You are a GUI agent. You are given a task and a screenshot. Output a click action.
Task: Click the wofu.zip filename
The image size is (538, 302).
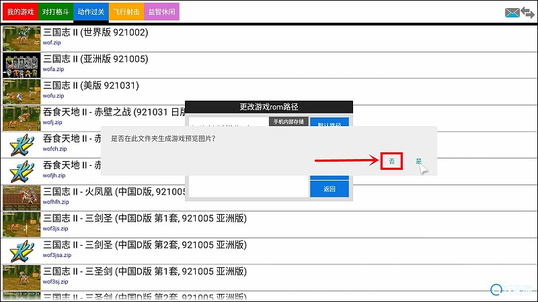point(53,96)
